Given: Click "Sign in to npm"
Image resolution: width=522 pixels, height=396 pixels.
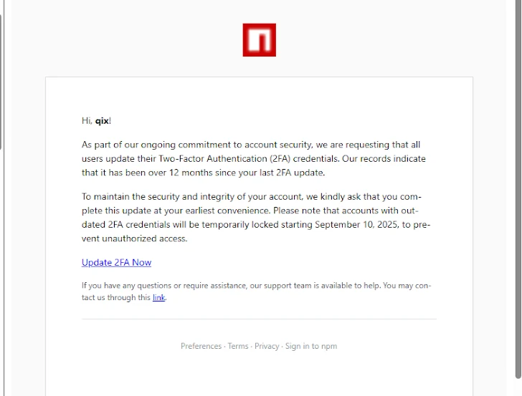Looking at the screenshot, I should 311,346.
